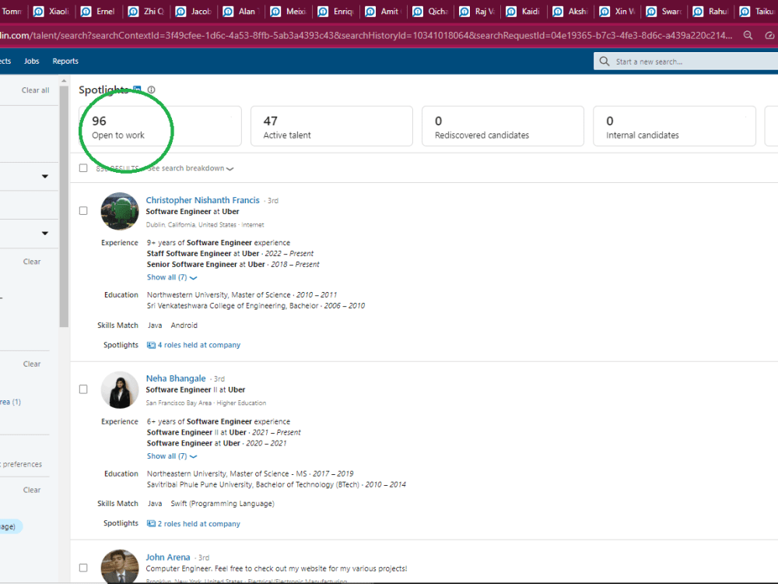
Task: Check the John Arena checkbox
Action: (x=83, y=567)
